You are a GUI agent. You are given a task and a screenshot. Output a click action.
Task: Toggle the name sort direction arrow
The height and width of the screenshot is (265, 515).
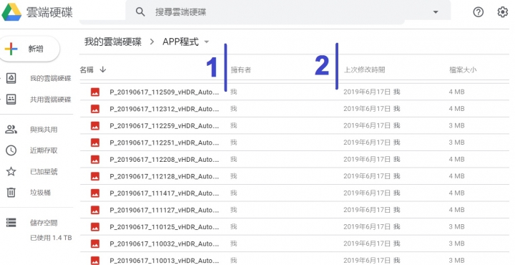103,69
